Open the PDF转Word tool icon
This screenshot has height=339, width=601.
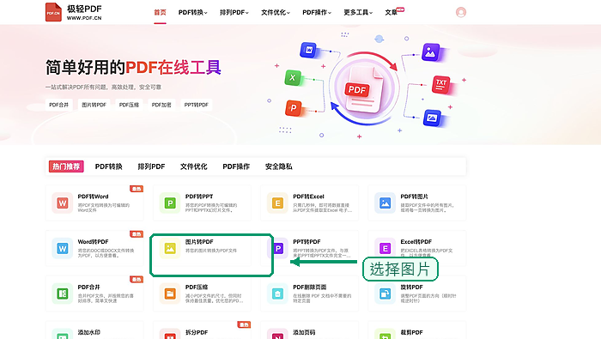pos(63,203)
